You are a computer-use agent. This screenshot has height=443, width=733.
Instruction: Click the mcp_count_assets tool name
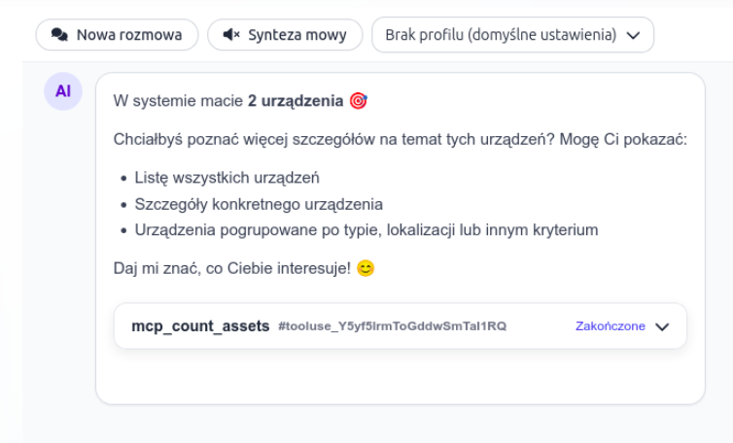200,326
